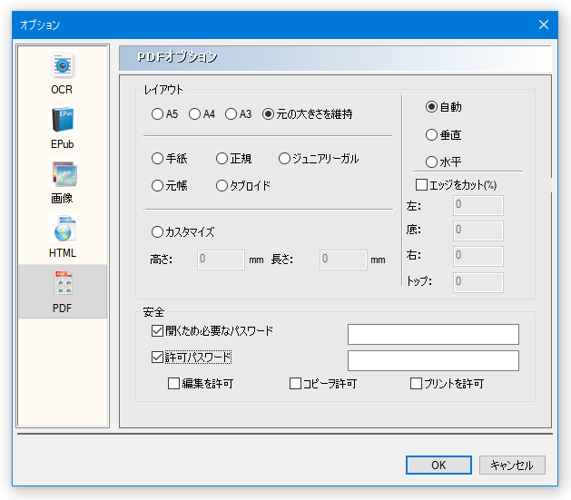This screenshot has height=500, width=571.
Task: Focus the permission password text field
Action: click(433, 360)
